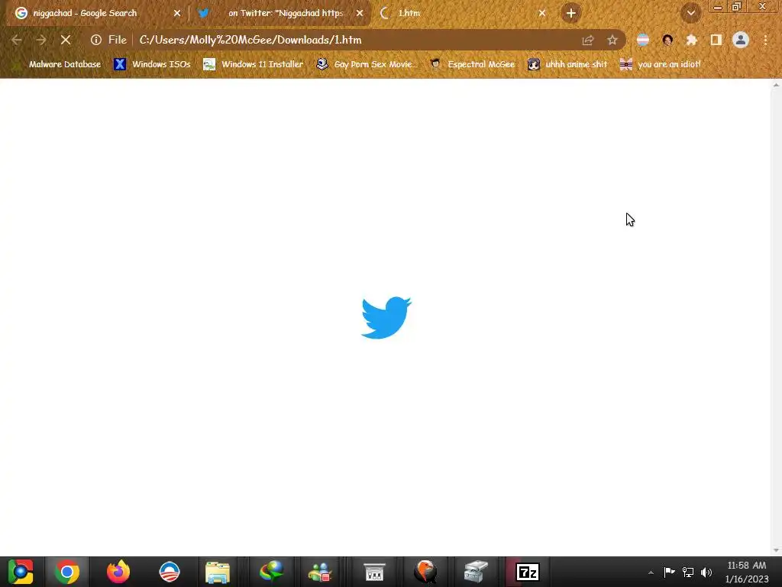Click the Espectral McGee bookmark favicon
Viewport: 782px width, 587px height.
click(435, 64)
